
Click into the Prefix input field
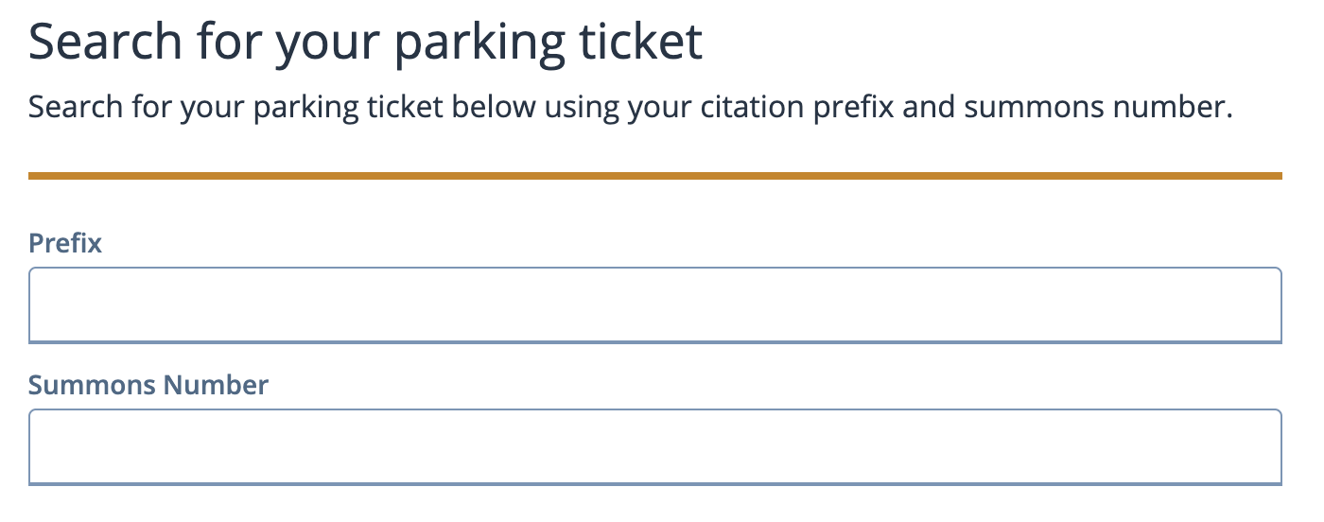[654, 304]
